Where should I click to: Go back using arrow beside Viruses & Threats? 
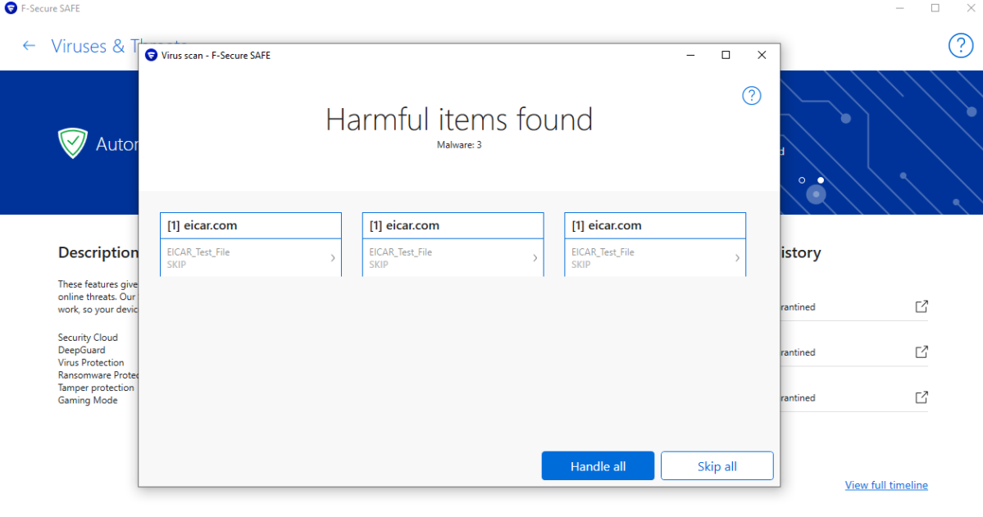29,46
